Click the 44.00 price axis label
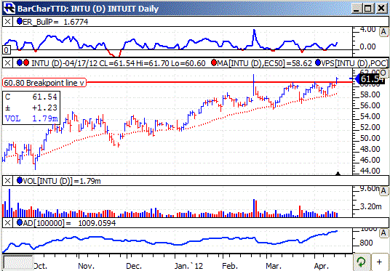The height and width of the screenshot is (271, 390). point(370,171)
